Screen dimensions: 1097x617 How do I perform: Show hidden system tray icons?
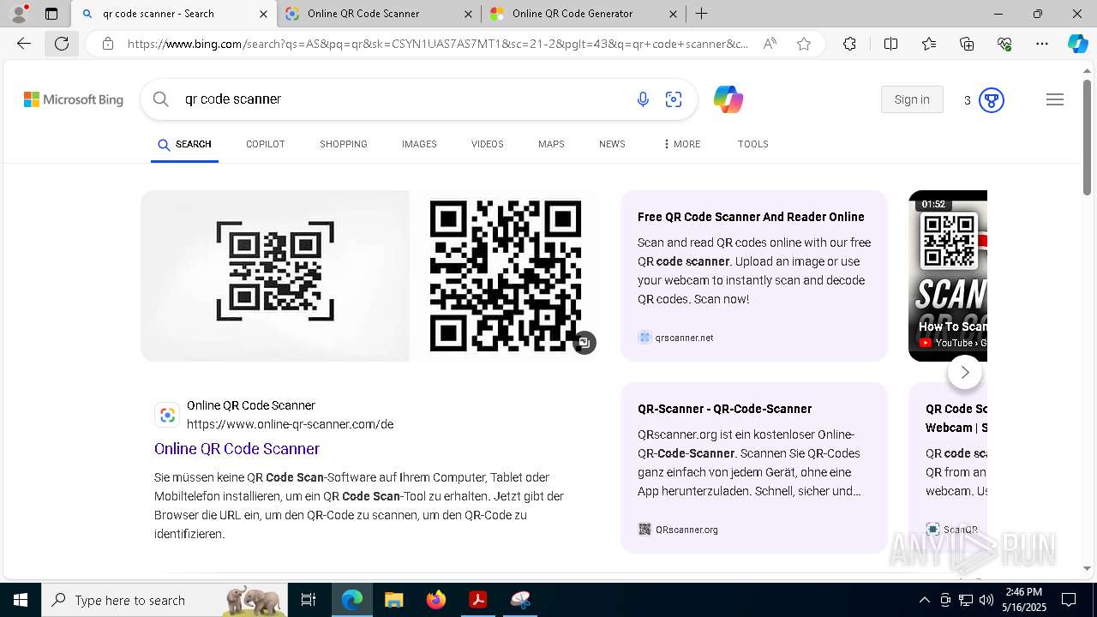[924, 600]
